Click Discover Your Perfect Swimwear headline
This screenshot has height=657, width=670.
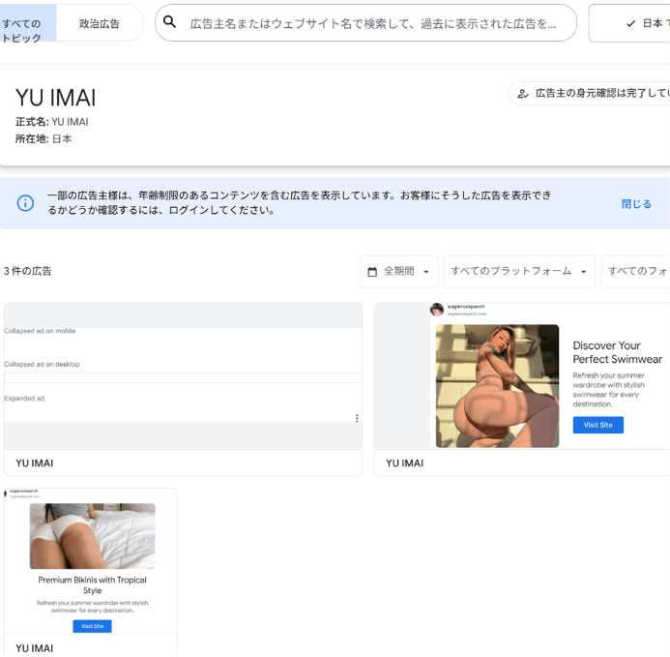618,352
